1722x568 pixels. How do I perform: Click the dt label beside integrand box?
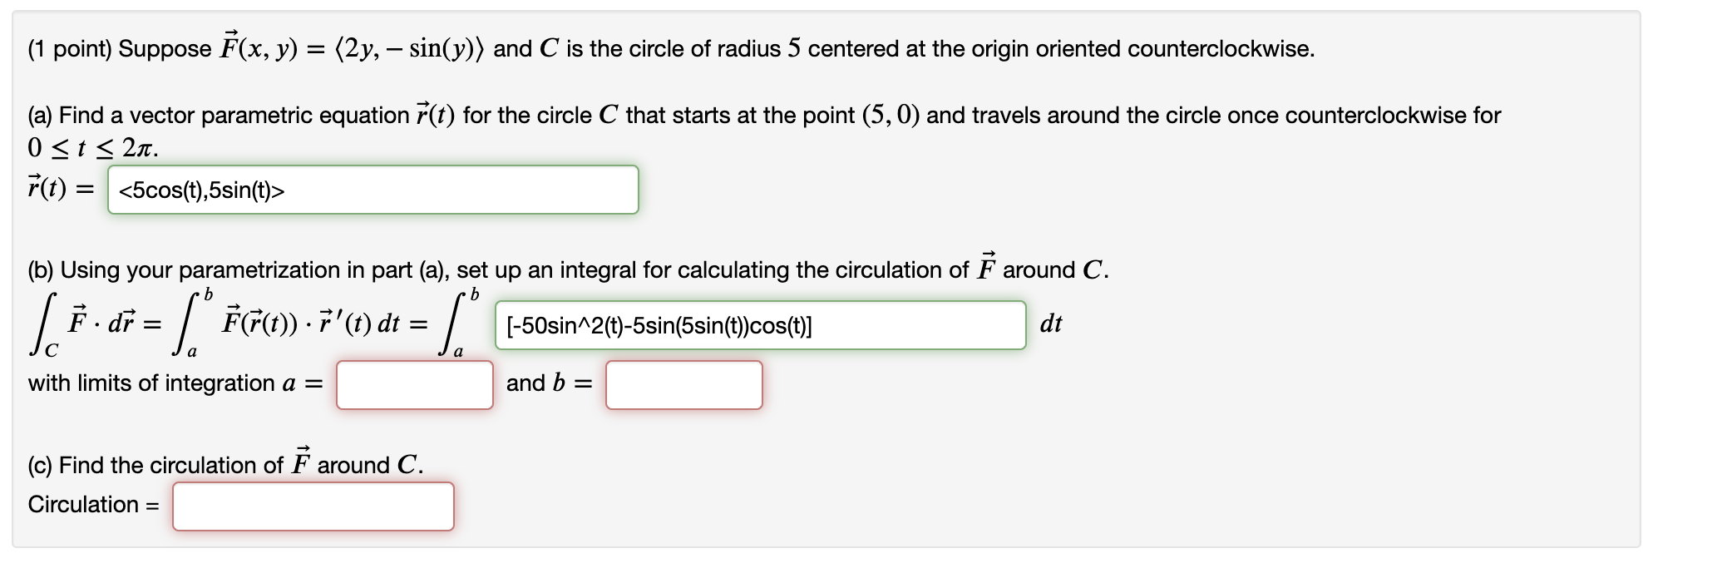1053,326
